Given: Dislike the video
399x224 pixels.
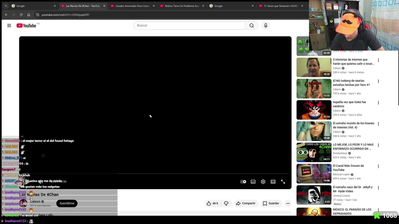Looking at the screenshot, I should click(x=226, y=203).
